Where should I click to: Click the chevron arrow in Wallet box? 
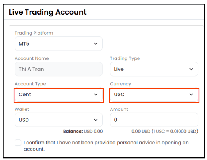tap(96, 120)
